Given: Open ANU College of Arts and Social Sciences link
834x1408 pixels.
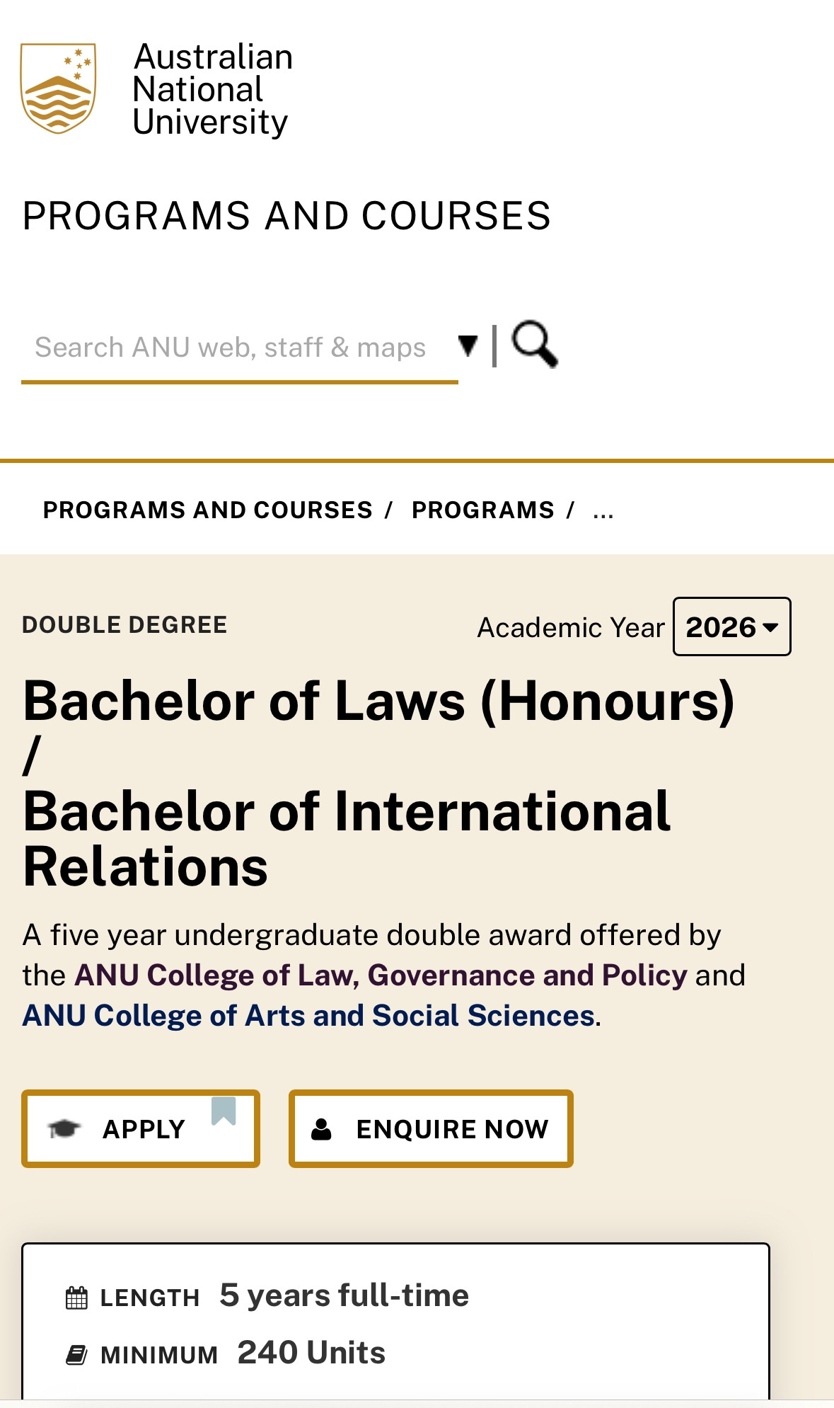Looking at the screenshot, I should tap(308, 1016).
